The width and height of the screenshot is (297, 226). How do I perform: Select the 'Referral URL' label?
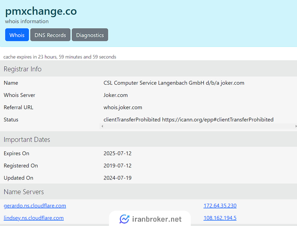pos(18,107)
